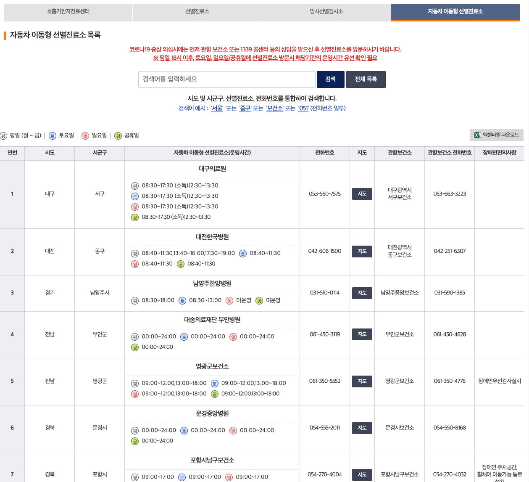Click the 토요일 legend icon
This screenshot has width=529, height=482.
[x=53, y=135]
